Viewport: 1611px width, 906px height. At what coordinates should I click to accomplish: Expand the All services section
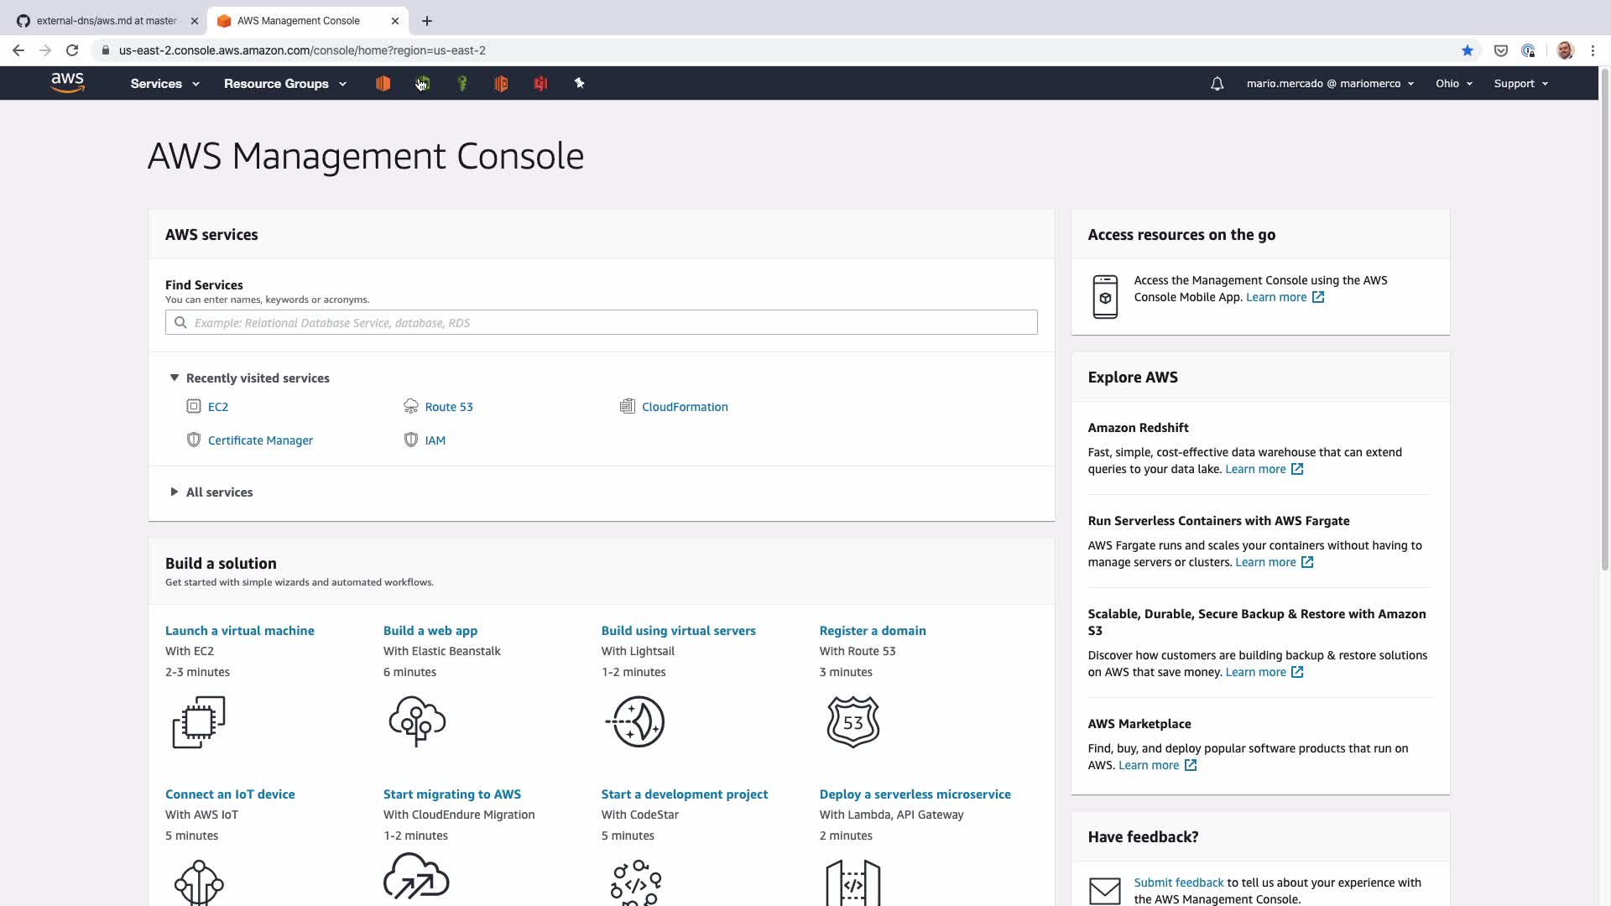[x=175, y=492]
